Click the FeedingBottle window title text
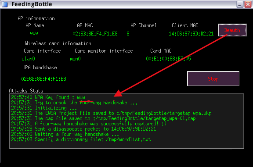253x167 pixels. [x=32, y=4]
